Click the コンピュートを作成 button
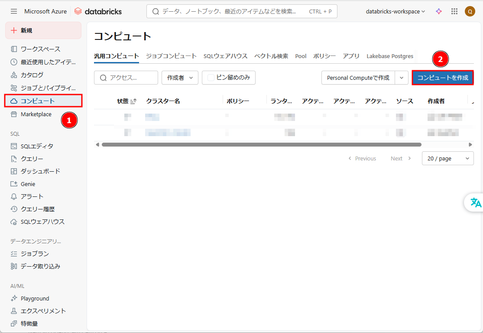 pyautogui.click(x=442, y=78)
